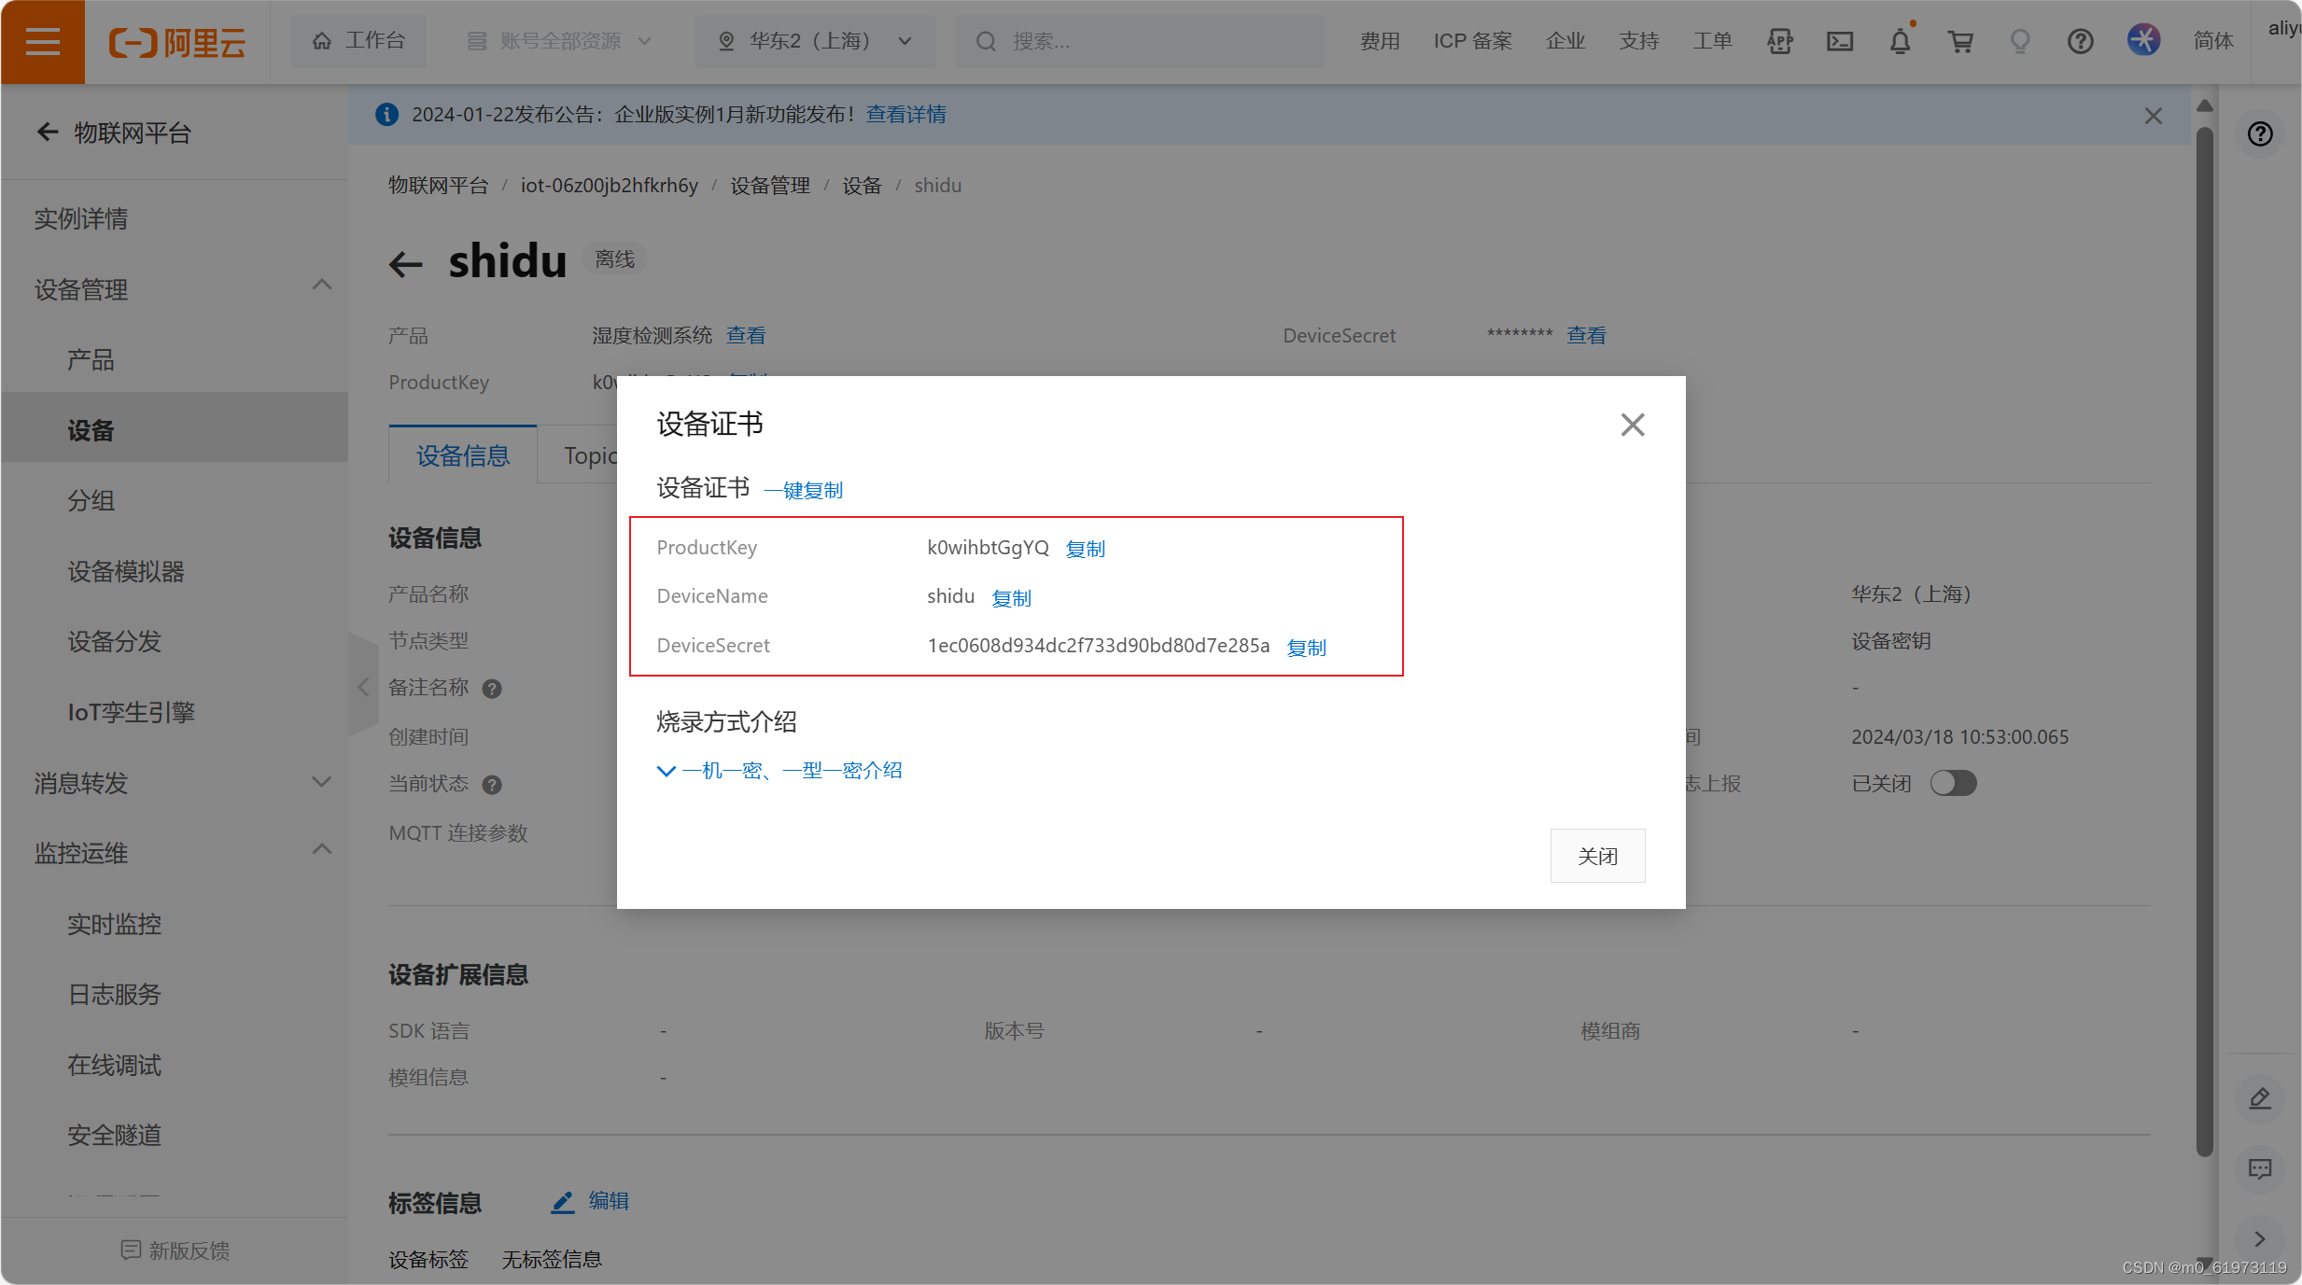Image resolution: width=2302 pixels, height=1285 pixels.
Task: Copy the ProductKey value
Action: tap(1085, 549)
